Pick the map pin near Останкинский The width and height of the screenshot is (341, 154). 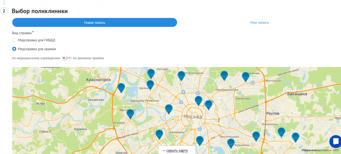tap(181, 75)
